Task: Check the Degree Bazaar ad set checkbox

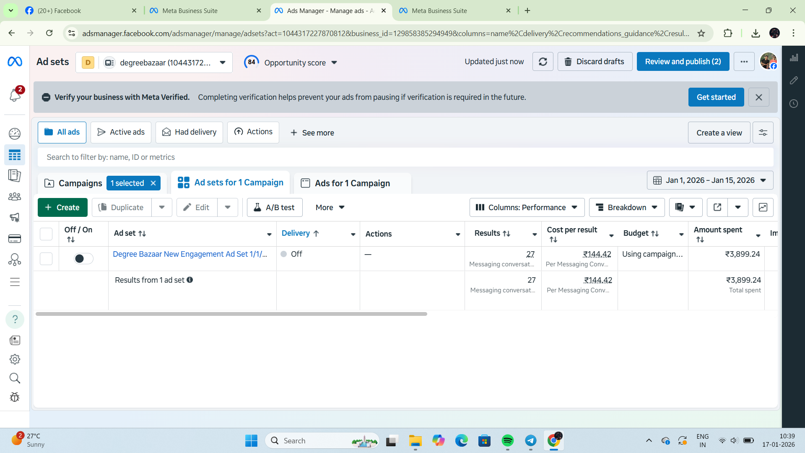Action: [46, 258]
